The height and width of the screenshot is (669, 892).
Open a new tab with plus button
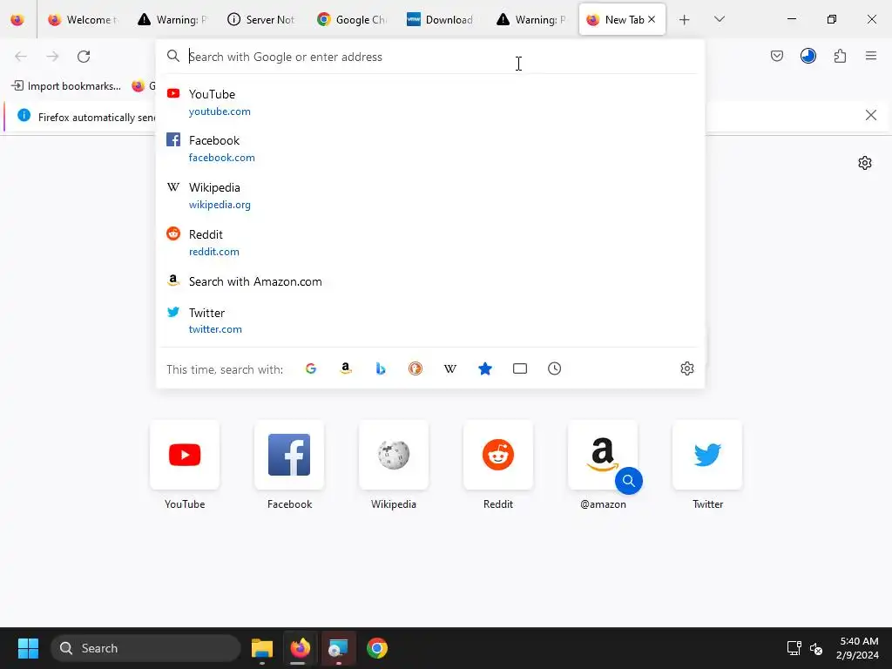(685, 20)
